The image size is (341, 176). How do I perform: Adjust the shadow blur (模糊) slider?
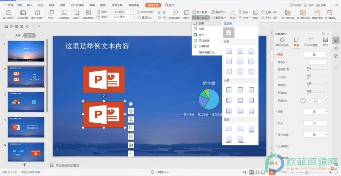click(315, 85)
